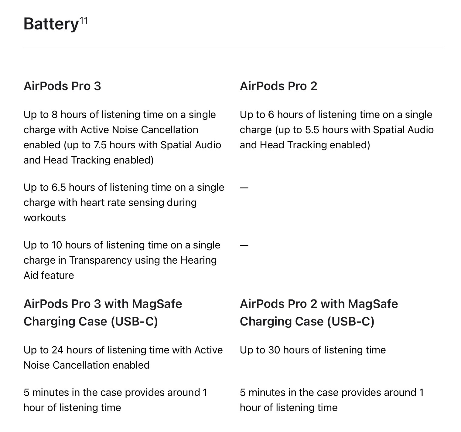Click the 6.5 hours heart rate sensing text
Image resolution: width=461 pixels, height=432 pixels.
point(124,202)
